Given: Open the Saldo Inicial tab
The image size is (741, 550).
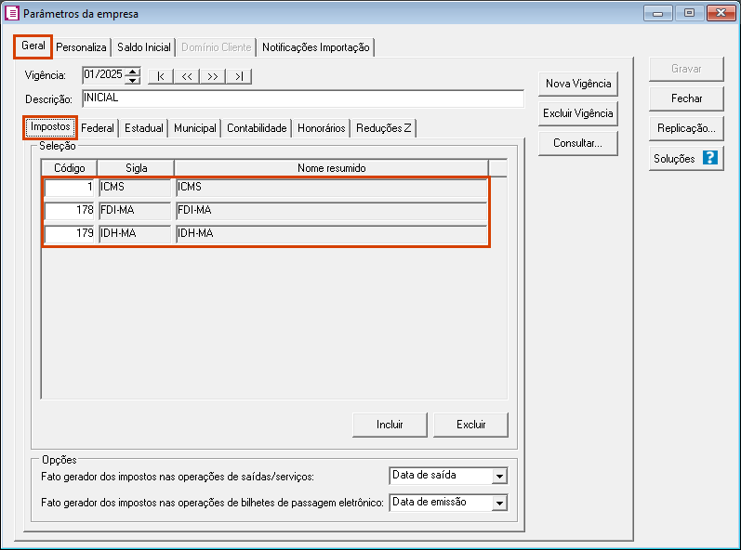Looking at the screenshot, I should [x=144, y=47].
